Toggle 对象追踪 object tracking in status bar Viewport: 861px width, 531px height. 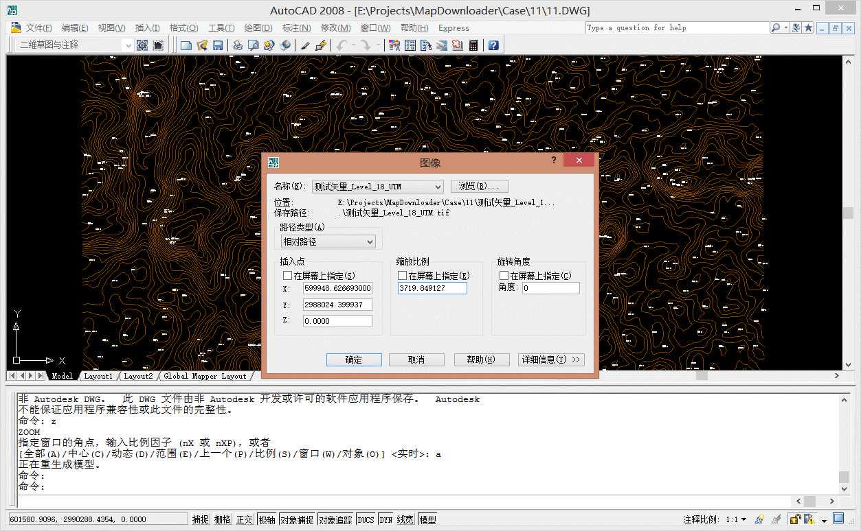pos(335,520)
